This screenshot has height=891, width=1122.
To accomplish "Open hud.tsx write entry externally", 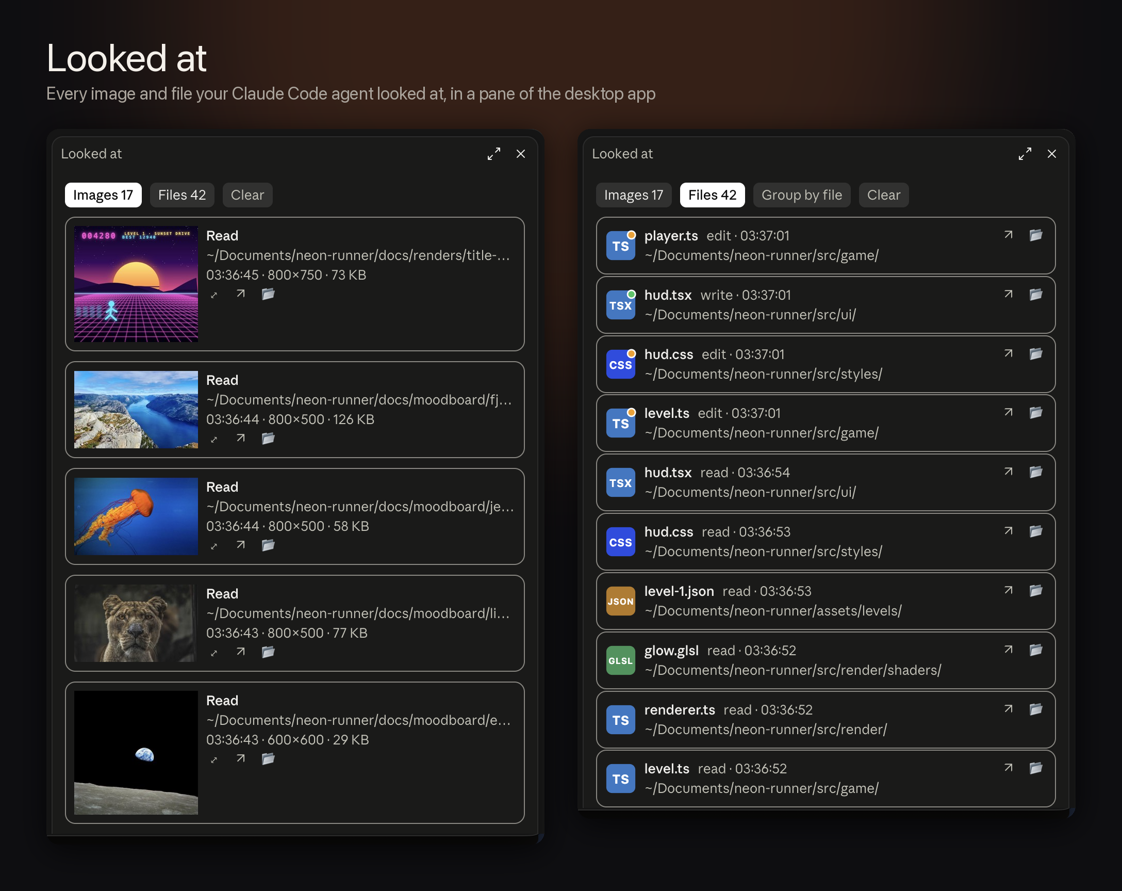I will pos(1008,294).
